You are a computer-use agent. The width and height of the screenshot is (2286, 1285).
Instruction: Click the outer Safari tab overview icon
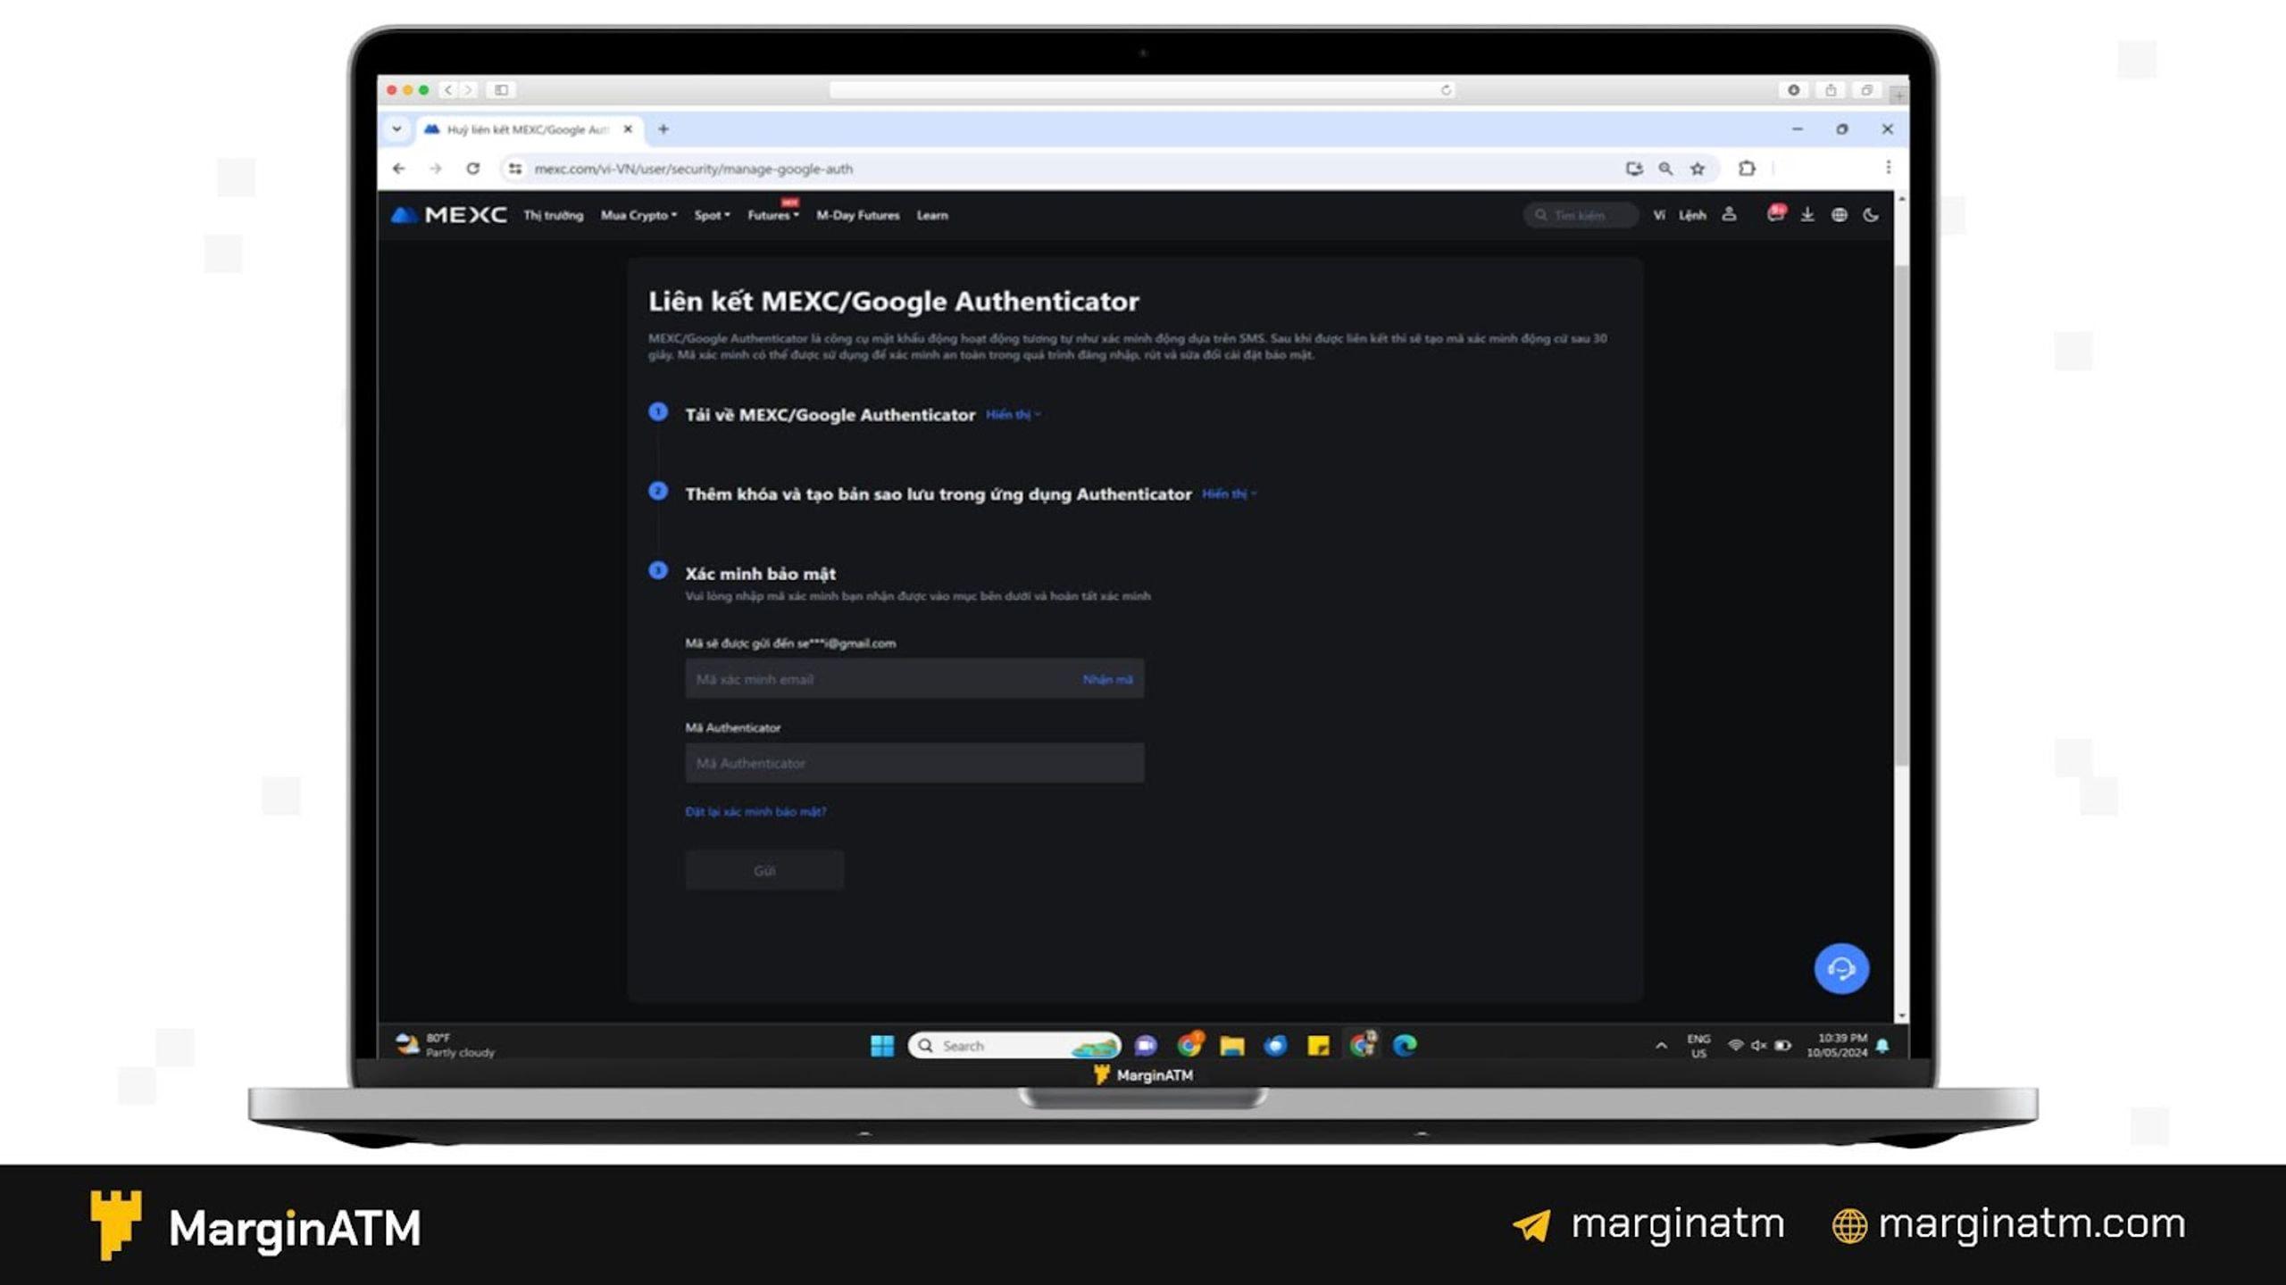[1866, 90]
